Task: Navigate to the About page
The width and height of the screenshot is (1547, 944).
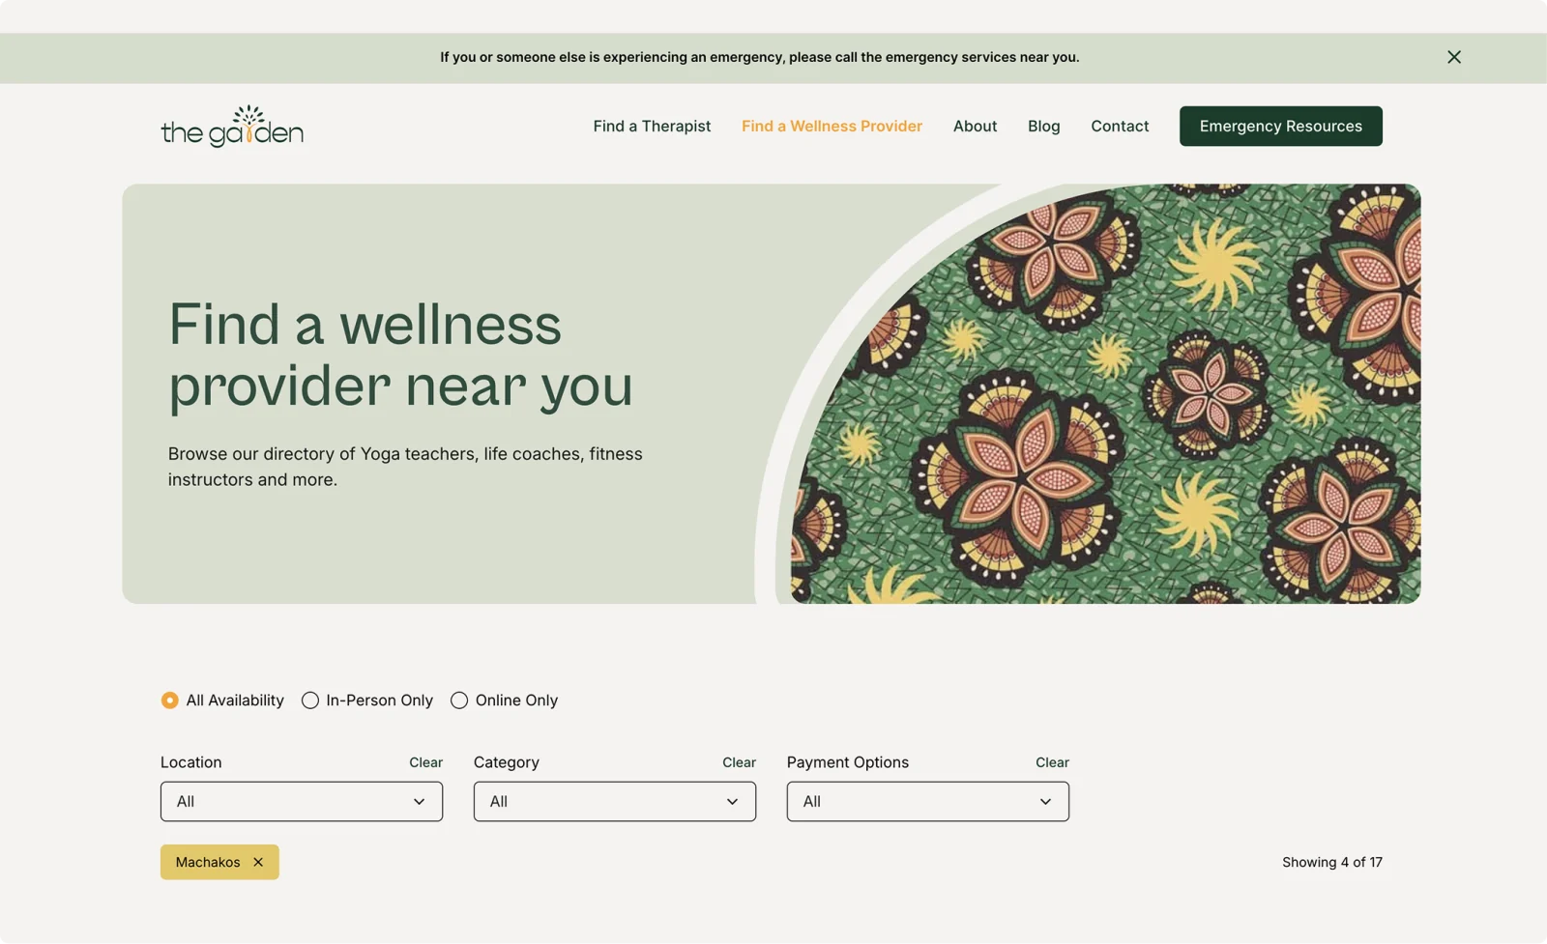Action: pos(975,126)
